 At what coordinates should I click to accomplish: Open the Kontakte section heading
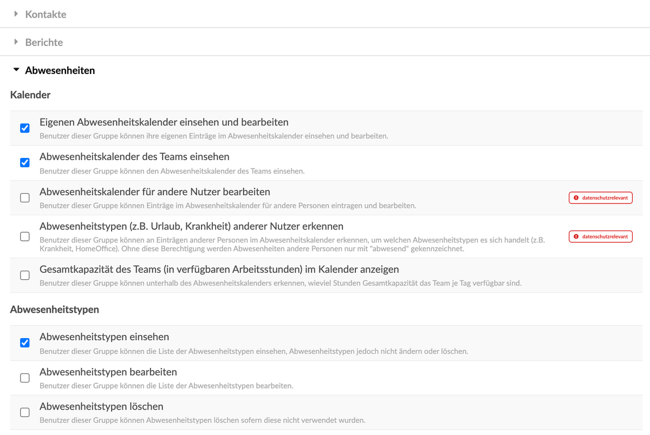(x=45, y=15)
